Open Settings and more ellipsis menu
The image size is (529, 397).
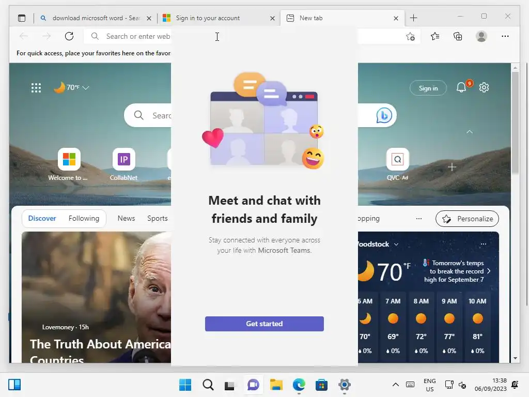[505, 36]
